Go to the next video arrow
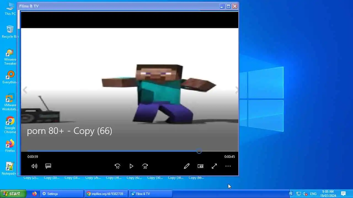Image resolution: width=353 pixels, height=198 pixels. tap(237, 90)
